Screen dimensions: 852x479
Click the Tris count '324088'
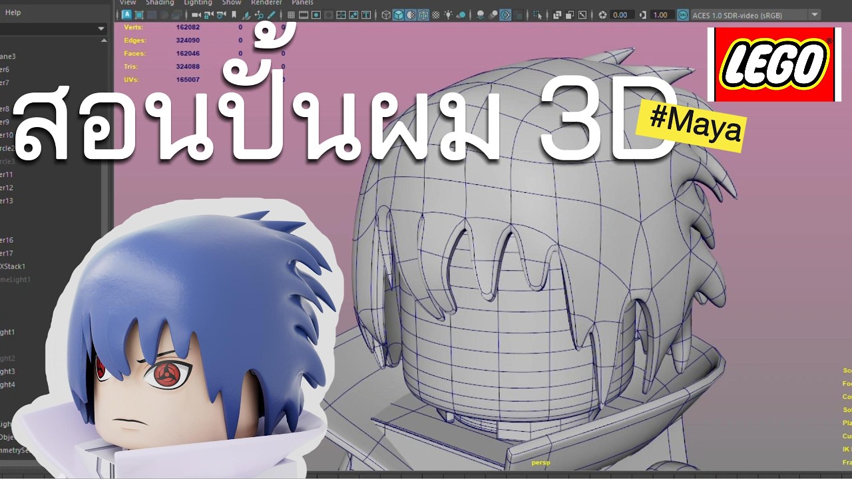(188, 67)
